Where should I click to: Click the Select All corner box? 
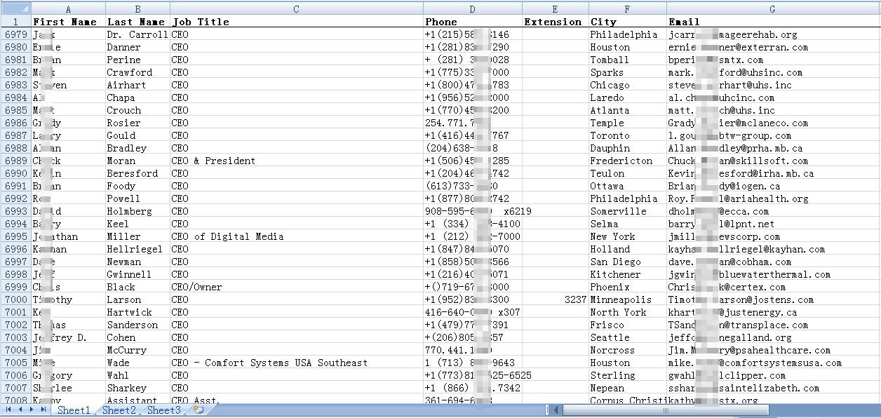tap(15, 9)
